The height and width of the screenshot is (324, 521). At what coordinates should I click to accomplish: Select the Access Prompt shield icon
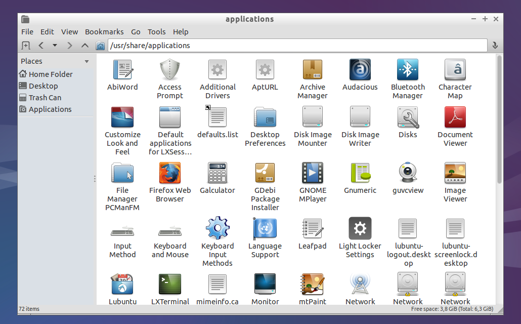tap(170, 69)
